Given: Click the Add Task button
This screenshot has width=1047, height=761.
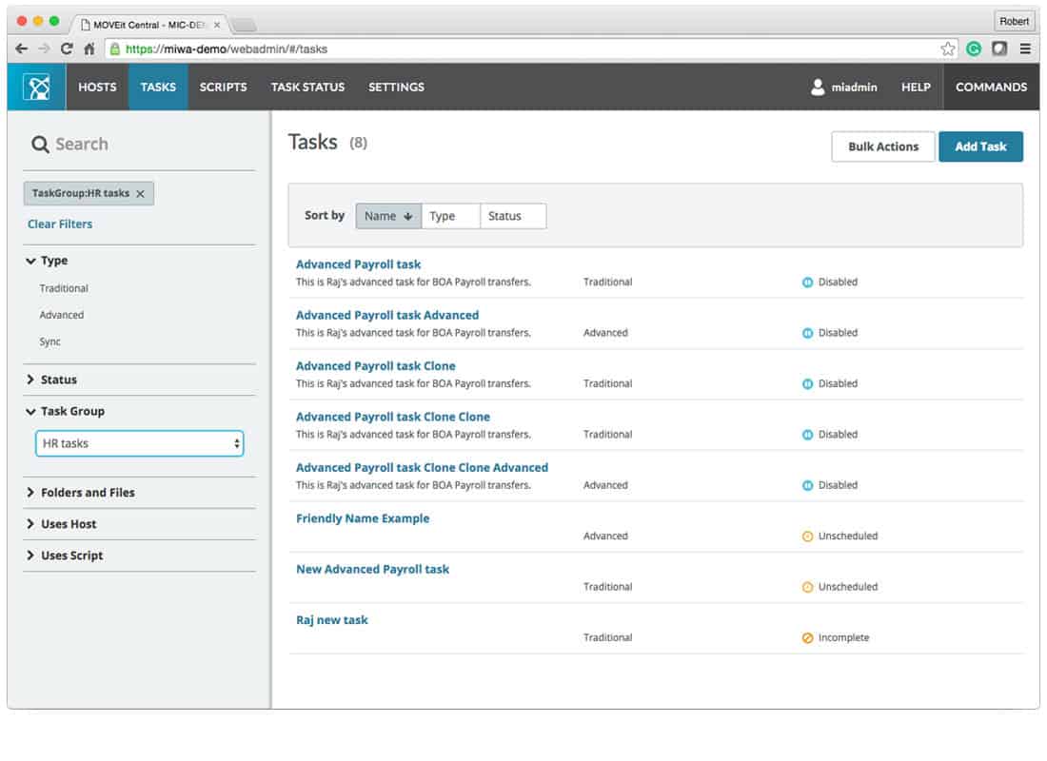Looking at the screenshot, I should coord(980,146).
